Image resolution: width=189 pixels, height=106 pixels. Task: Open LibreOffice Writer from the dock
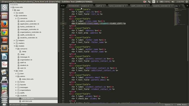[x=4, y=57]
